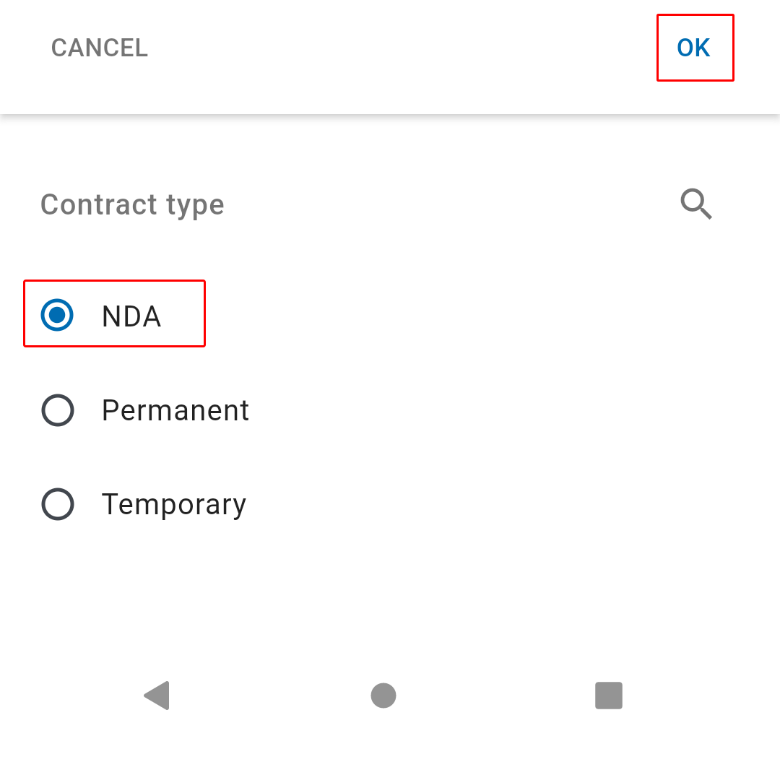Go back using the system navigation bar
The image size is (780, 762).
[x=157, y=695]
